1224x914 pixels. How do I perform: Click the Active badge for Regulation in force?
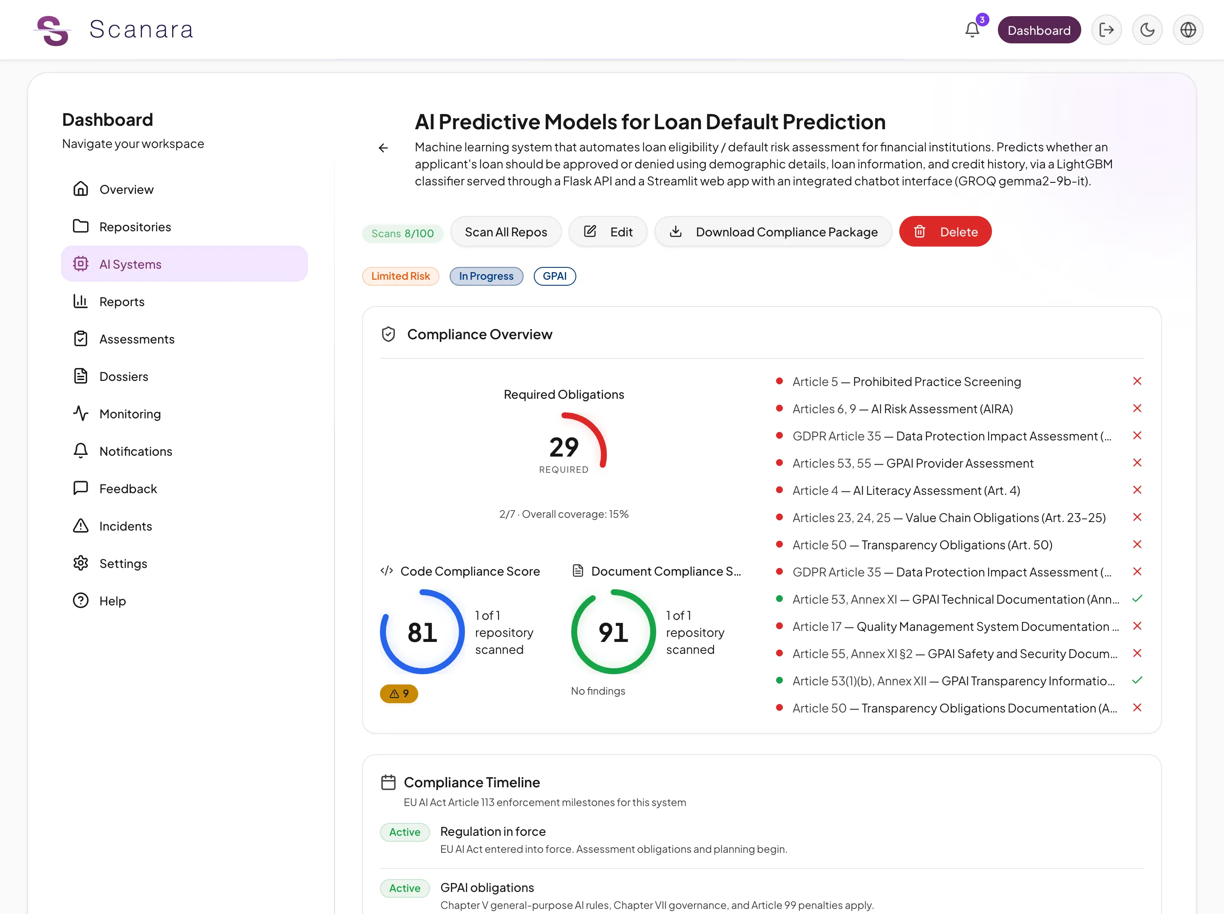(405, 832)
